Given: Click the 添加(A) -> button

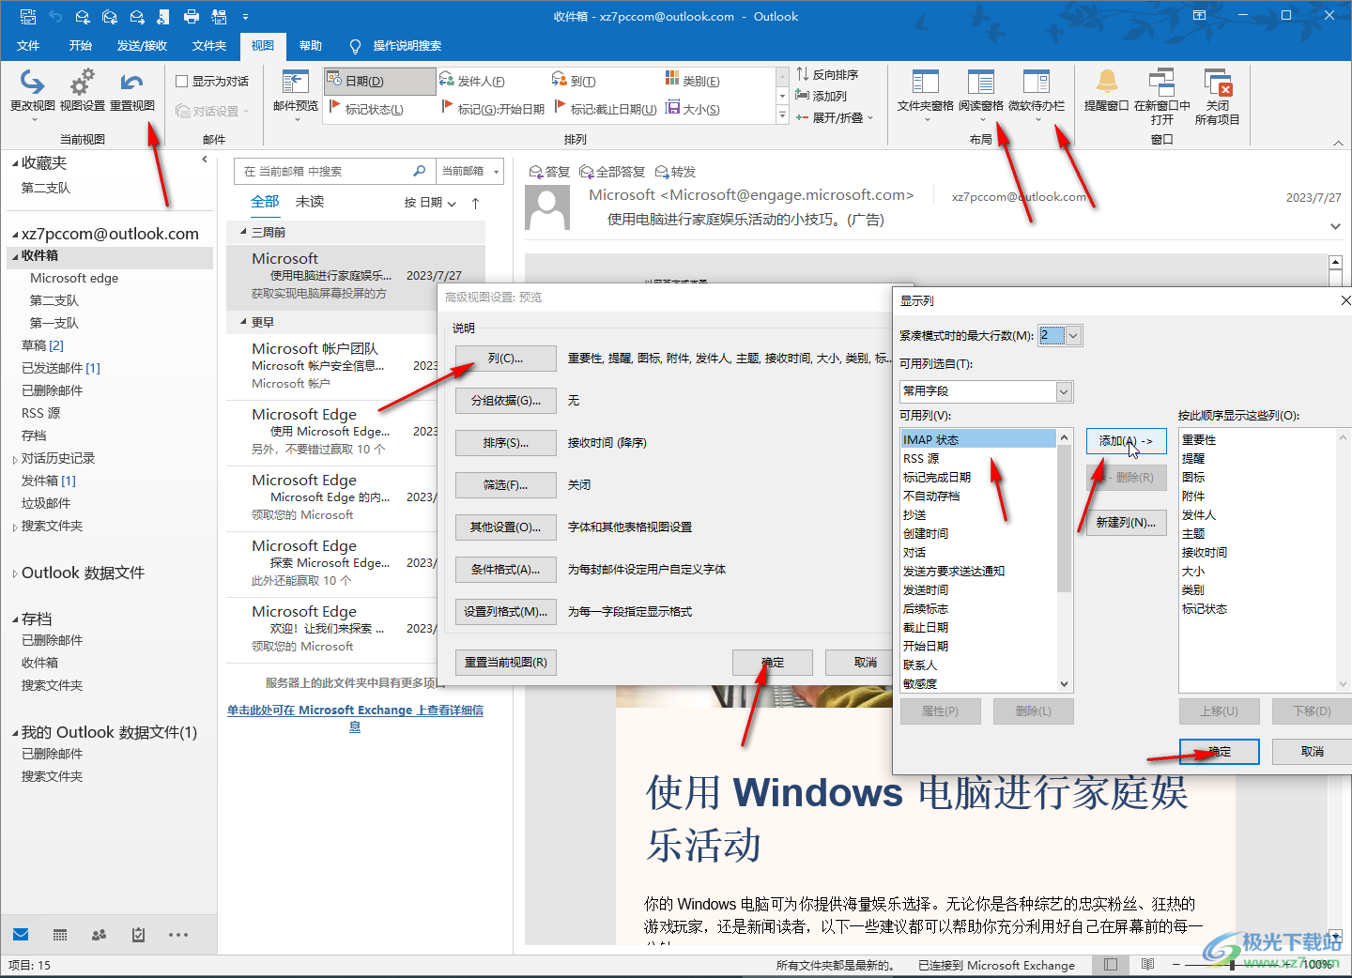Looking at the screenshot, I should coord(1126,441).
